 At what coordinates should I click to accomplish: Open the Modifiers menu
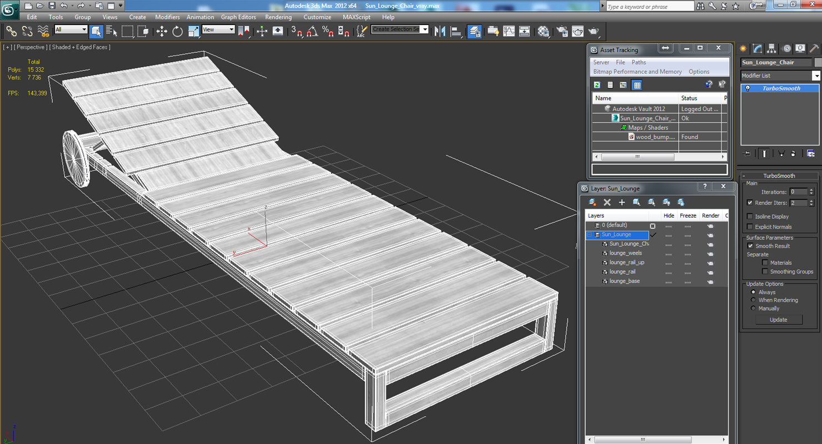tap(167, 17)
